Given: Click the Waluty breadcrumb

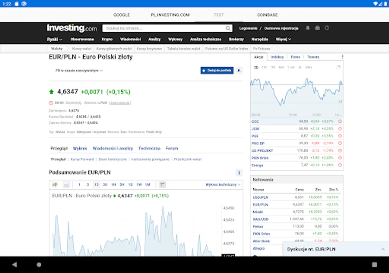Looking at the screenshot, I should (x=57, y=49).
